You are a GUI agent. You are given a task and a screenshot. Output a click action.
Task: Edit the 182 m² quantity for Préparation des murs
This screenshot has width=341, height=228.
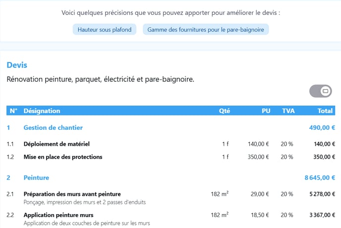(x=220, y=194)
